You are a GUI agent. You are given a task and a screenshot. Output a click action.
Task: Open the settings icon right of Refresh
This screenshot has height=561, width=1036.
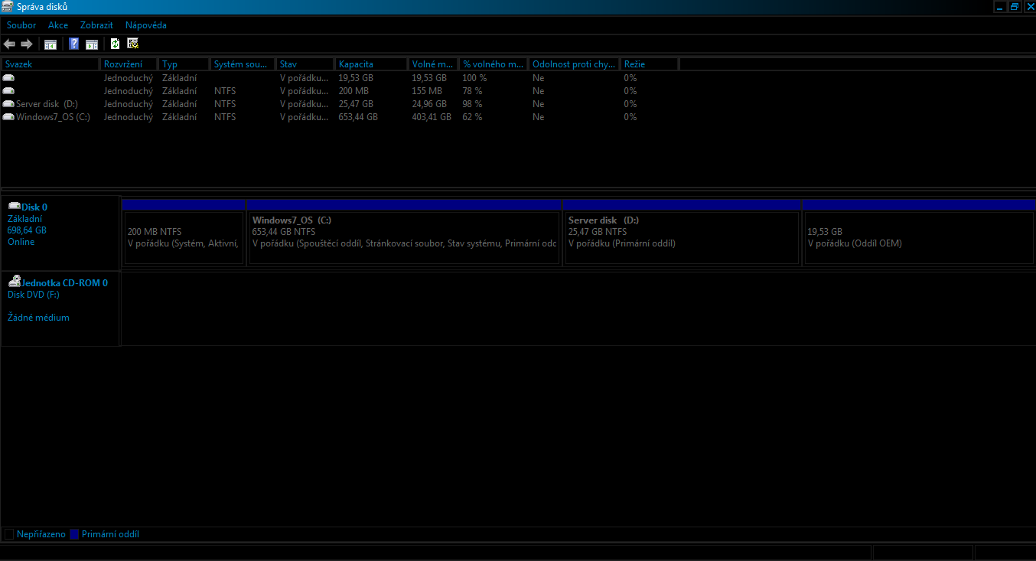[x=133, y=44]
